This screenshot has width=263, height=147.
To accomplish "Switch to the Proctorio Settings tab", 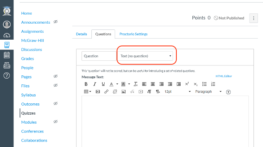I will pos(134,34).
